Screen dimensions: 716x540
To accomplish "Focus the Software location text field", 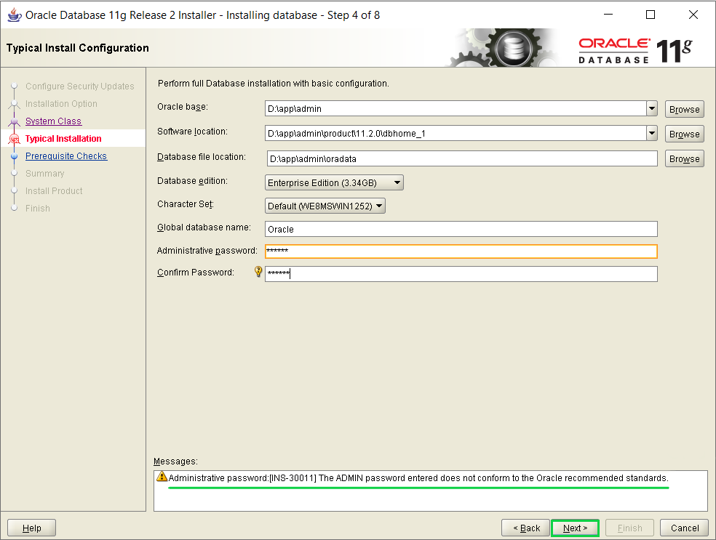I will [x=456, y=133].
